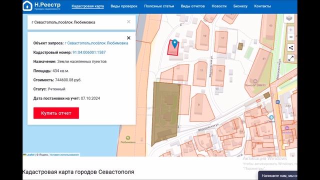Viewport: 320px width, 180px height.
Task: Click the Кадастровая карта городов Севастополя heading
Action: click(78, 172)
